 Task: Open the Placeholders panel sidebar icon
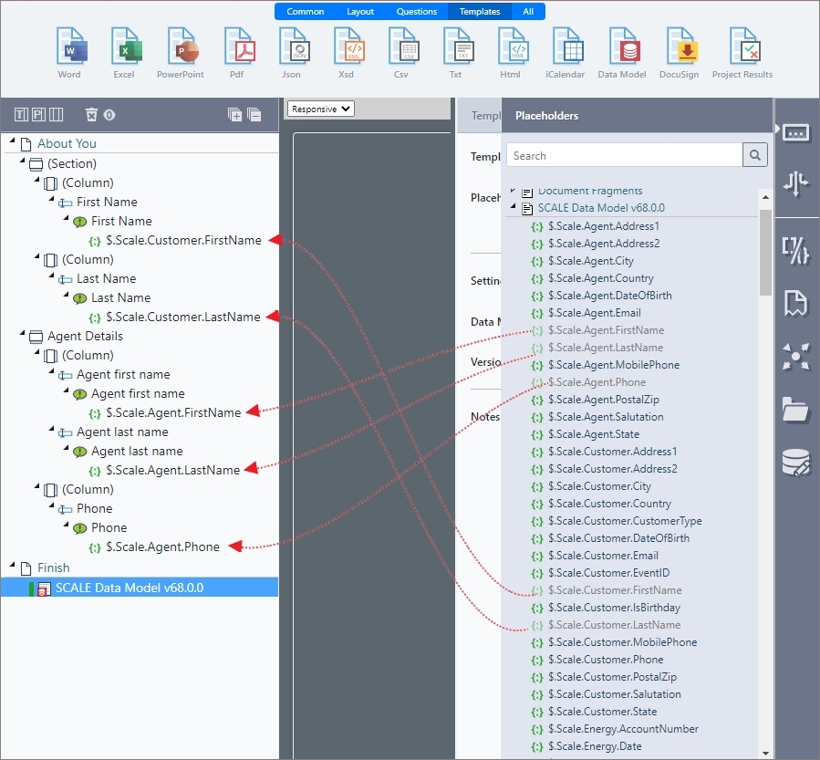click(x=795, y=133)
